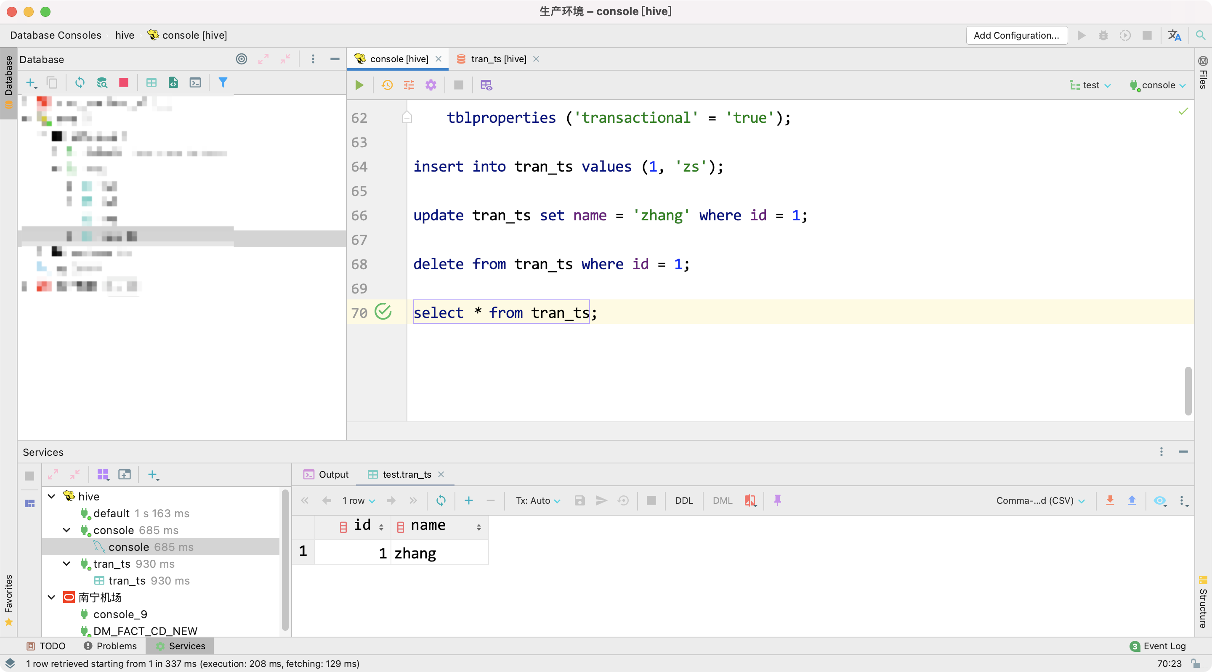Collapse the console 685 ms session node
Viewport: 1212px width, 672px height.
click(67, 530)
